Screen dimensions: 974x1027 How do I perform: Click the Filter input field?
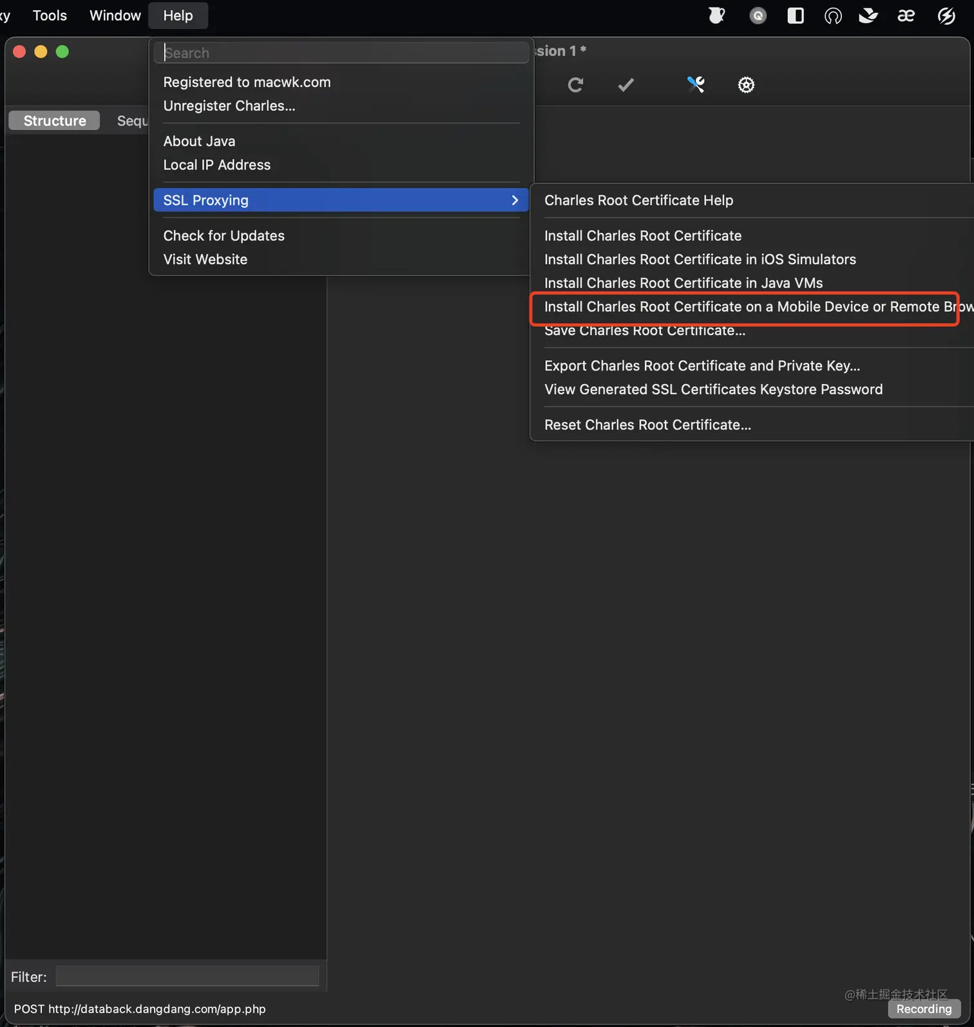point(187,976)
